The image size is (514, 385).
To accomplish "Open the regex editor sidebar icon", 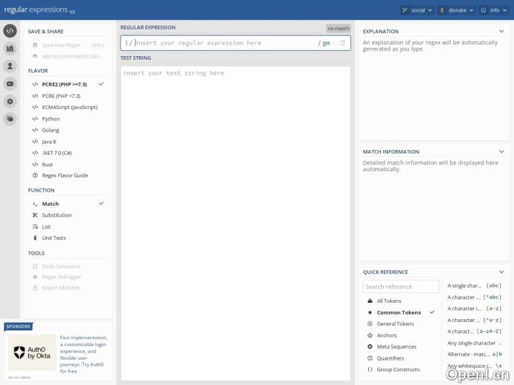I will [x=10, y=31].
